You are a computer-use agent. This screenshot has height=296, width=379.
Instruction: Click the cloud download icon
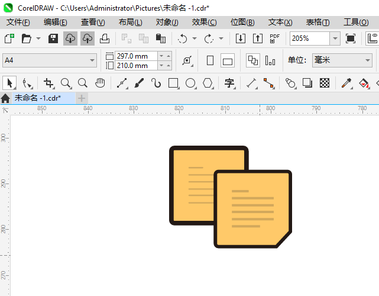coord(70,38)
